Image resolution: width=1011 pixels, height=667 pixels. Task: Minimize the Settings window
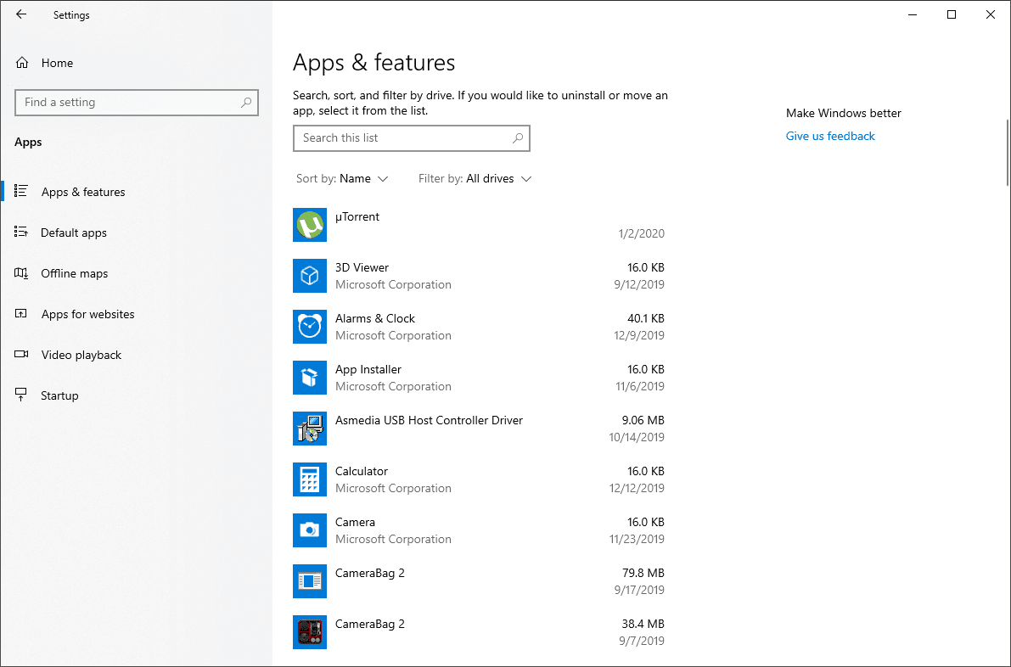click(x=913, y=14)
